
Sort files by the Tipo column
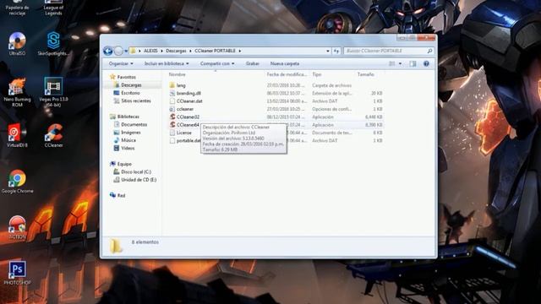tap(317, 74)
